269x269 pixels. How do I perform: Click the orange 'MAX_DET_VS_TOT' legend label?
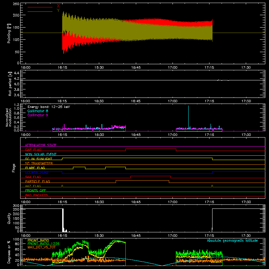coord(41,247)
